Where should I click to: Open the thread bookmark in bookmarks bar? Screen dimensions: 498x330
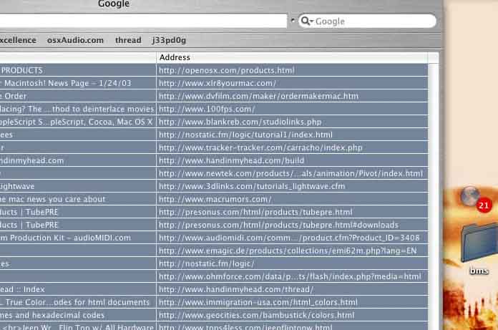pos(128,40)
